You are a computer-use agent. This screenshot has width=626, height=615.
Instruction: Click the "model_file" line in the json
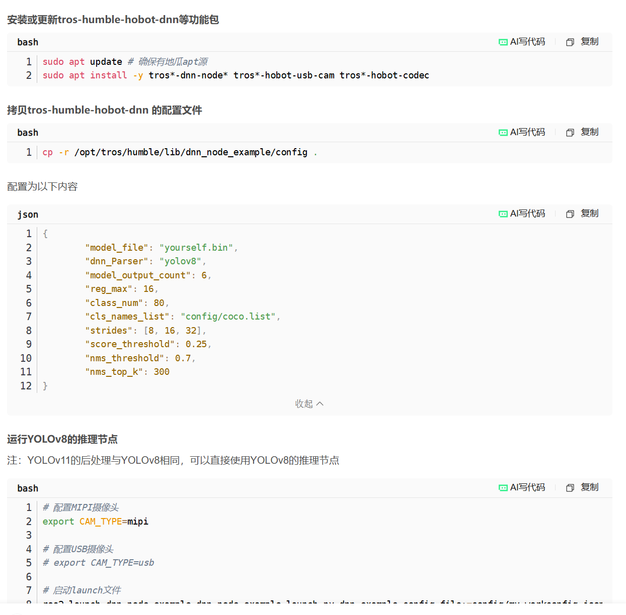point(161,248)
